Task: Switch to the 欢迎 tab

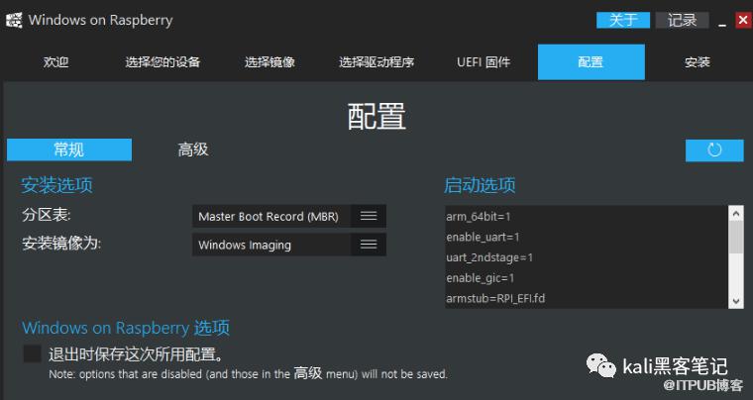Action: (x=55, y=61)
